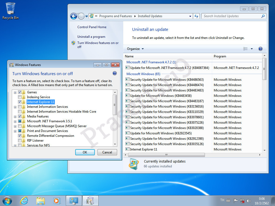275x206 pixels.
Task: Uncheck the Internet Explorer 11 checkbox
Action: pyautogui.click(x=20, y=102)
